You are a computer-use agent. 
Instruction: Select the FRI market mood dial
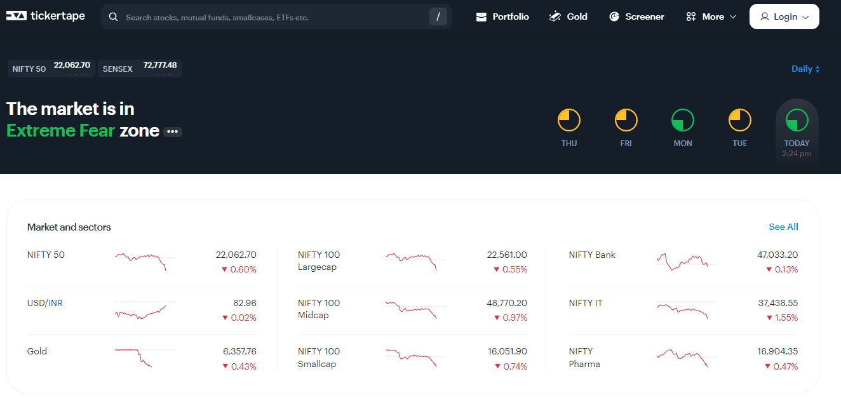click(626, 120)
